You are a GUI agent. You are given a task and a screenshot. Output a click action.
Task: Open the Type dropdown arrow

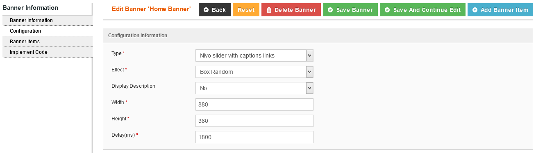pyautogui.click(x=309, y=55)
